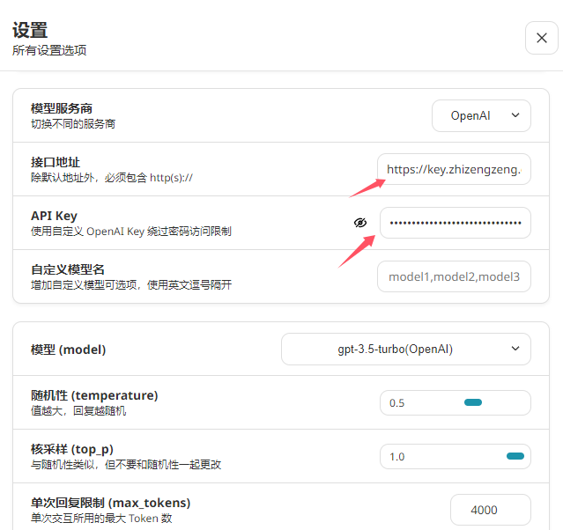Click the temperature value 0.5
563x530 pixels.
pos(397,403)
